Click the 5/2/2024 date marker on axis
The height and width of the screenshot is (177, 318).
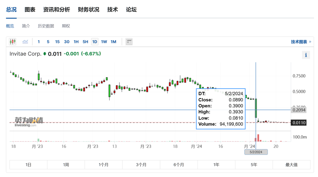click(x=256, y=152)
